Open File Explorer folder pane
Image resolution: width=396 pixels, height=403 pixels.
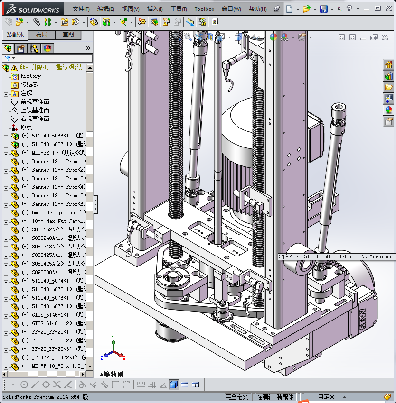388,87
